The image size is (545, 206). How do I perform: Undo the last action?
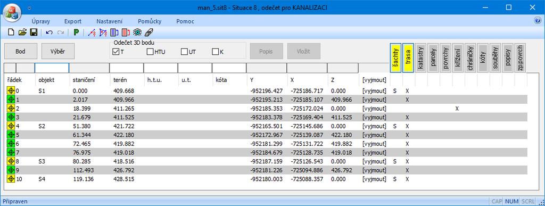coord(49,32)
